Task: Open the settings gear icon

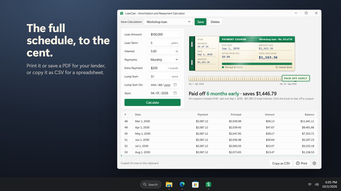Action: [314, 163]
